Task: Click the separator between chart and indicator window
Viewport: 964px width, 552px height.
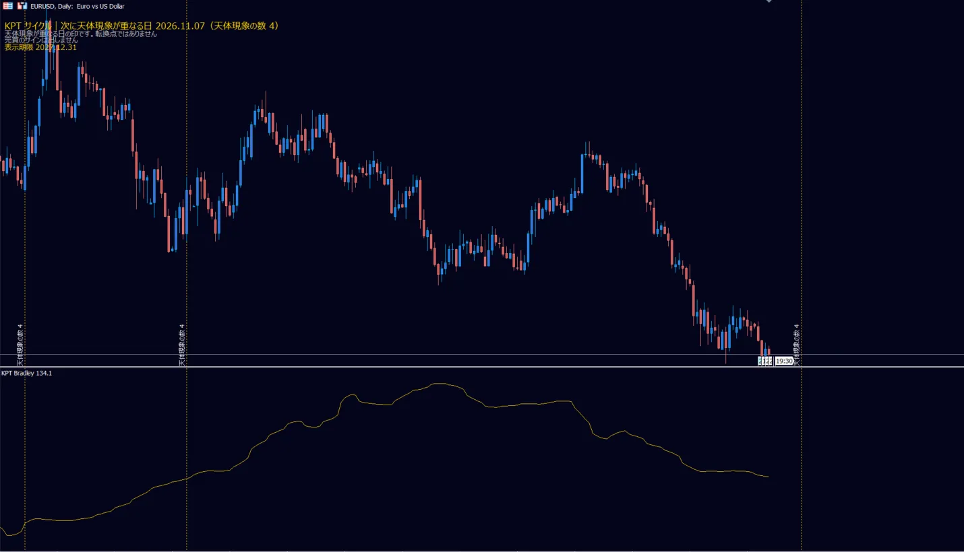Action: [x=482, y=367]
